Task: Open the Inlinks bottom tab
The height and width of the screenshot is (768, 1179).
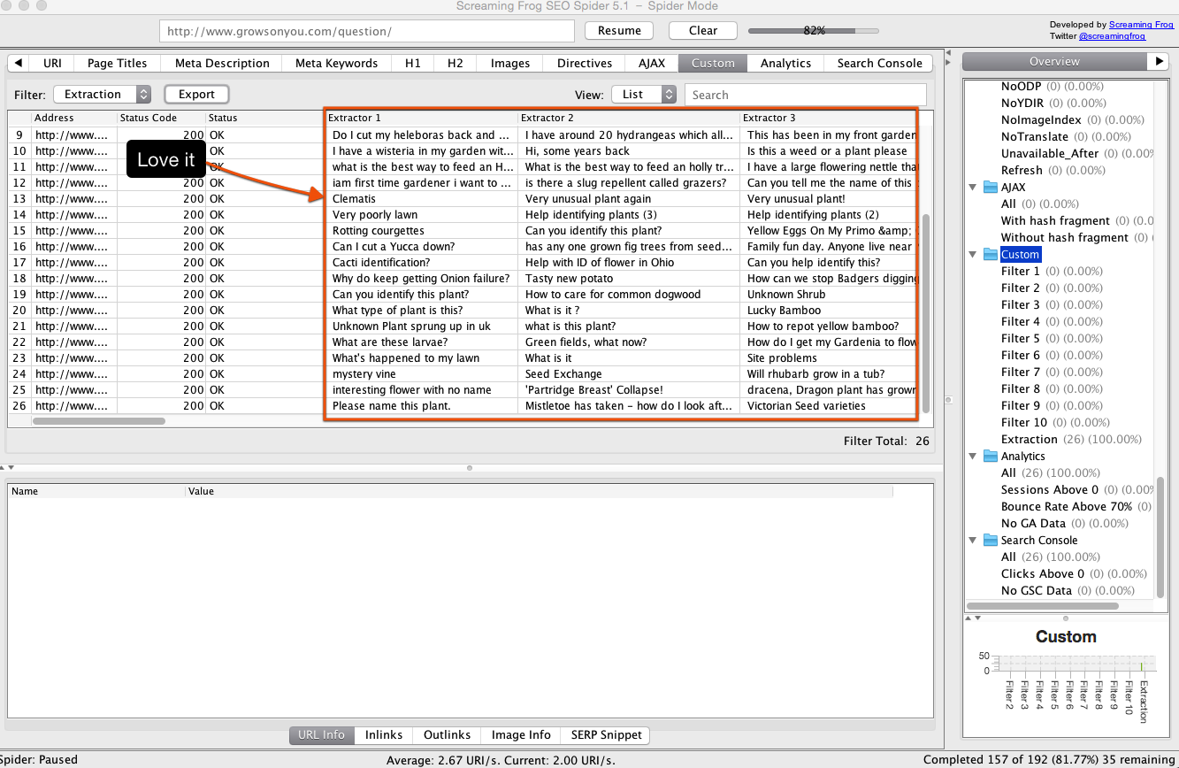Action: [x=384, y=735]
